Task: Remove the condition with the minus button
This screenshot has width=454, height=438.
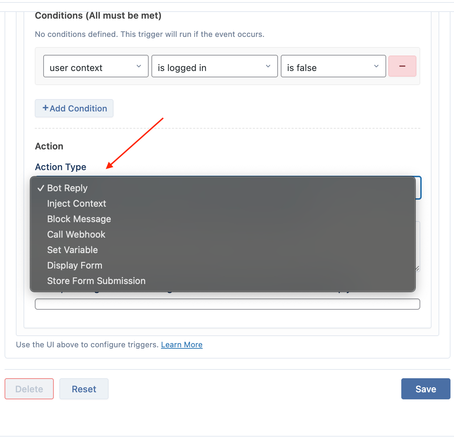Action: coord(402,66)
